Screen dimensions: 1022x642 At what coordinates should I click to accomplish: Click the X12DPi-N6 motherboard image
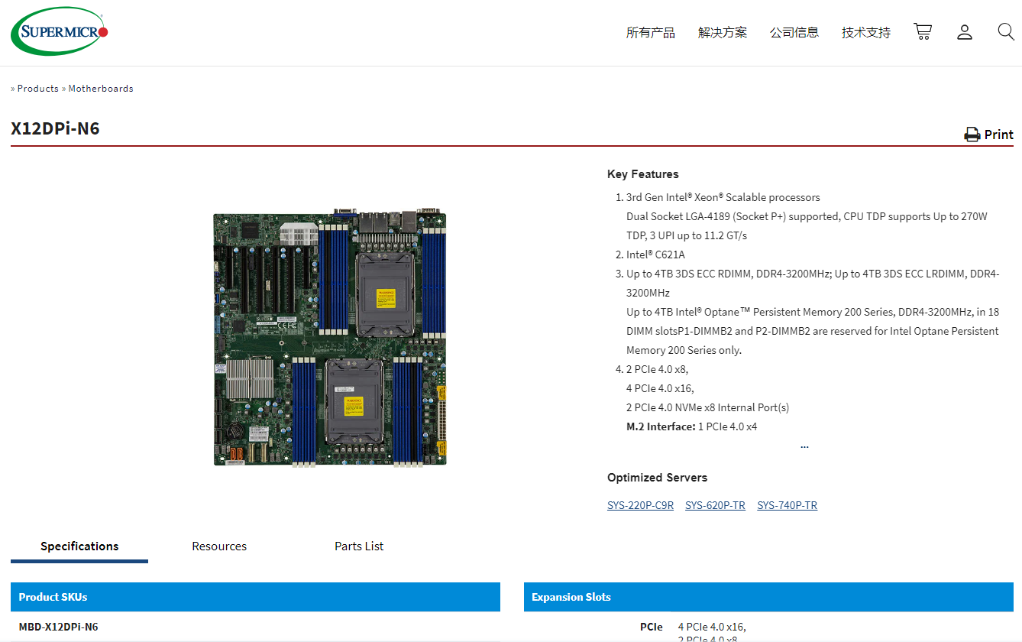click(x=329, y=337)
